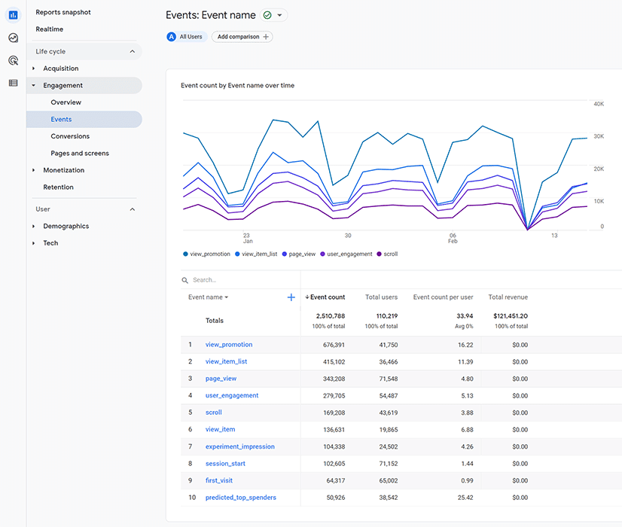
Task: Open the Reports bar chart icon
Action: (x=13, y=15)
